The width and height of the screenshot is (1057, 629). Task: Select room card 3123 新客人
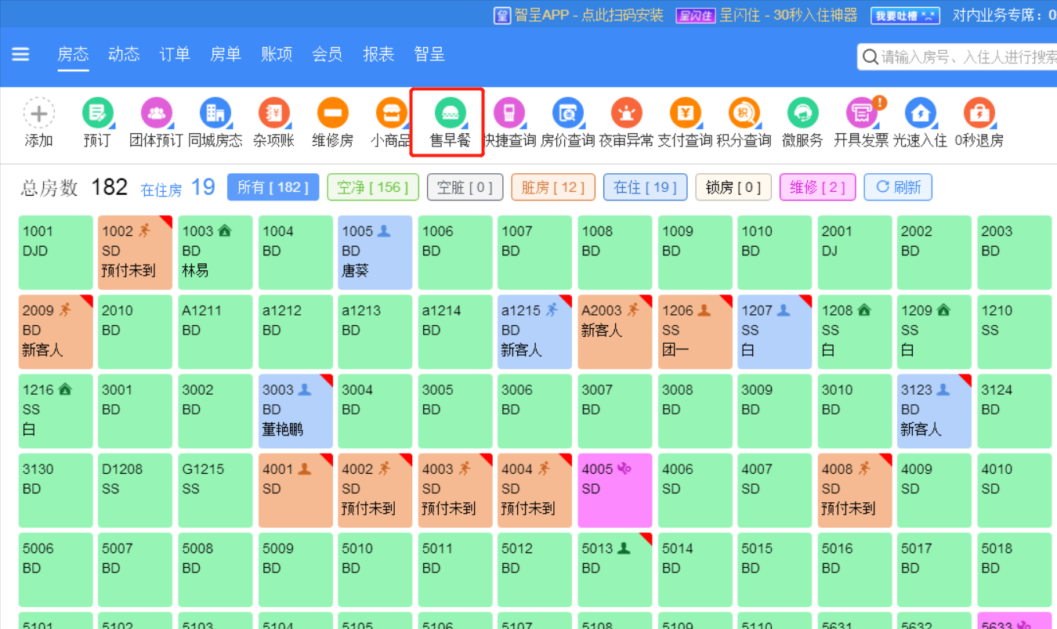934,411
